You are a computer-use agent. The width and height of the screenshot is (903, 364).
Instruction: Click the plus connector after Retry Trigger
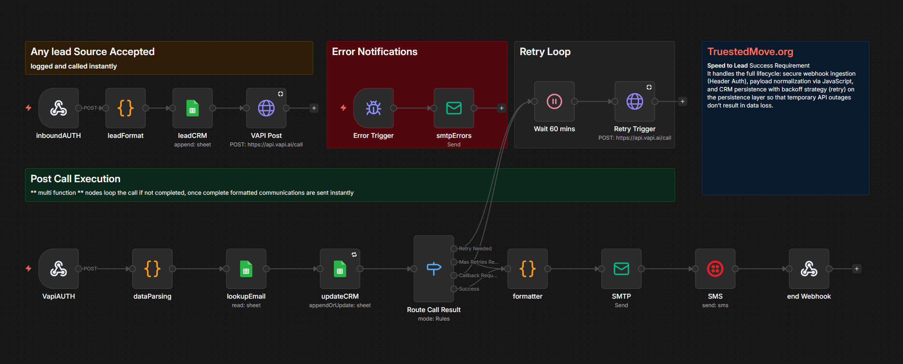point(683,102)
